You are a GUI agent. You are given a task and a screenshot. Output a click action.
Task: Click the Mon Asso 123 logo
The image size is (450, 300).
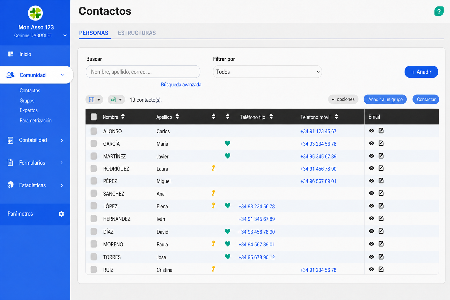(35, 13)
